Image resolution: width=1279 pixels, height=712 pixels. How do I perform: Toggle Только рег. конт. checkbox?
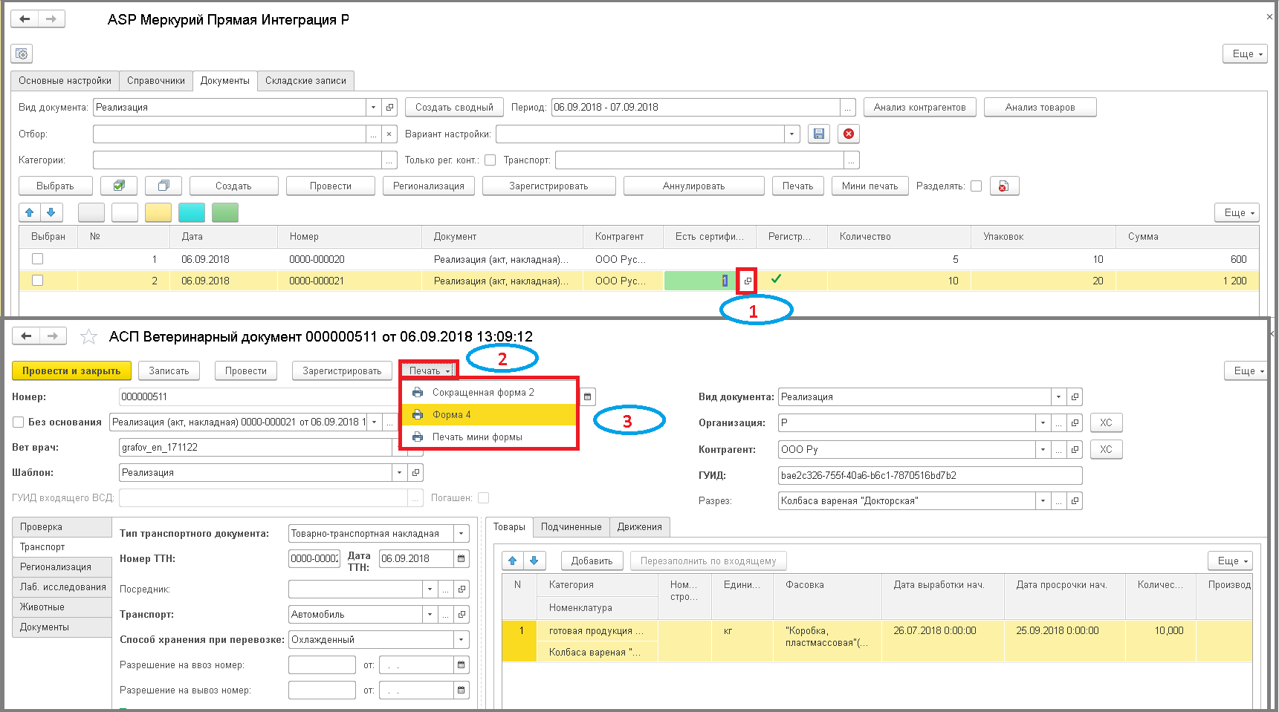click(x=490, y=160)
